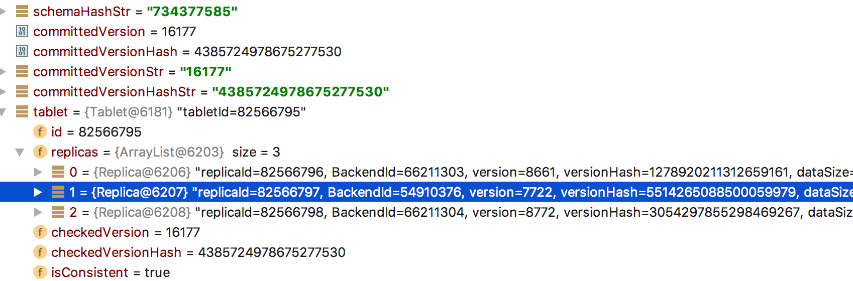853x281 pixels.
Task: Click the object icon next to tablet
Action: pos(22,111)
